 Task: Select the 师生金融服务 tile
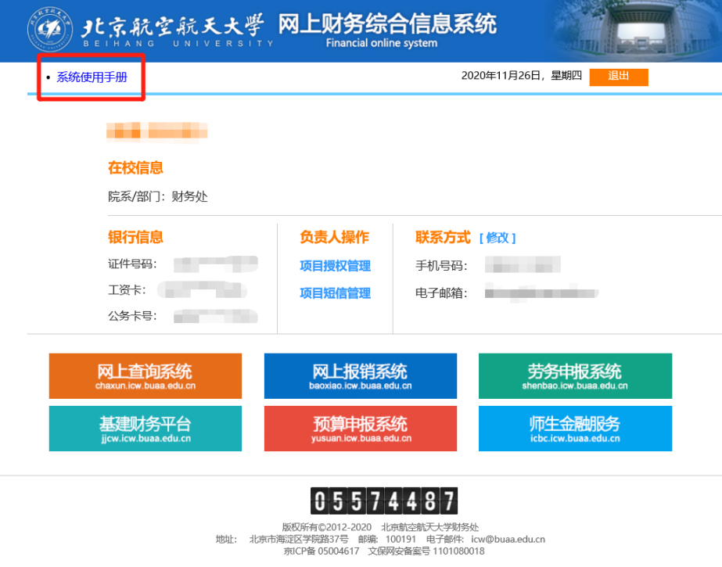click(x=575, y=429)
